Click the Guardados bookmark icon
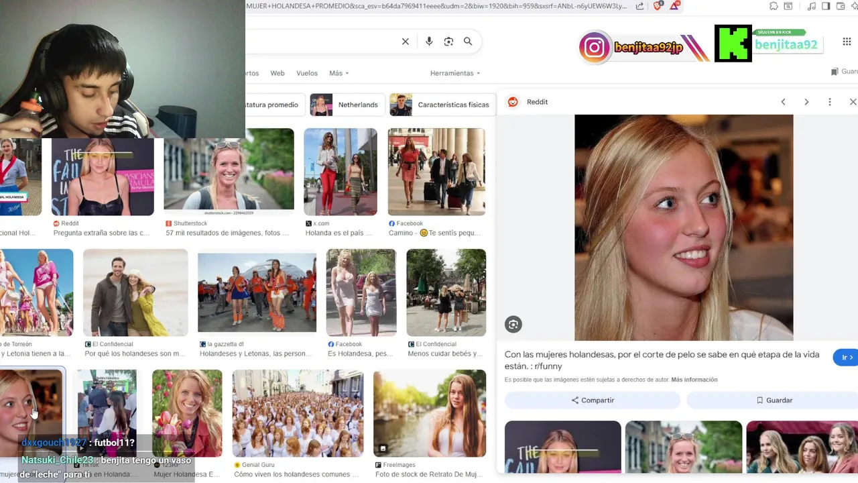 pyautogui.click(x=835, y=72)
